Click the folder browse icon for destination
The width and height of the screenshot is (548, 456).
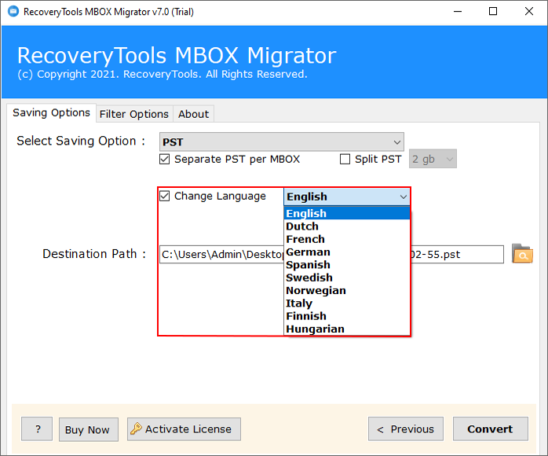(x=522, y=254)
